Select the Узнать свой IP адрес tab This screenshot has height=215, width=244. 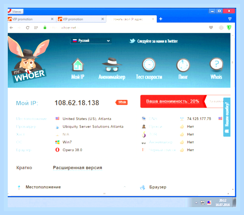(131, 19)
